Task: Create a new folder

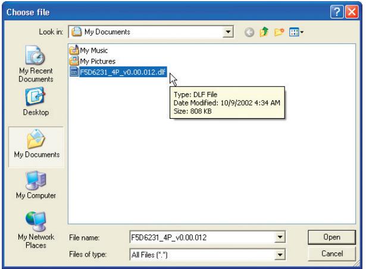Action: [x=279, y=32]
